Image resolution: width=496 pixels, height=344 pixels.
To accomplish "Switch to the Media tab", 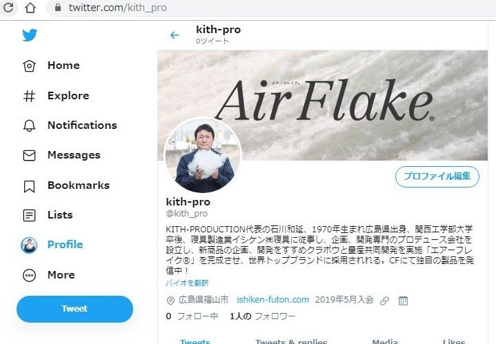I will click(x=385, y=341).
